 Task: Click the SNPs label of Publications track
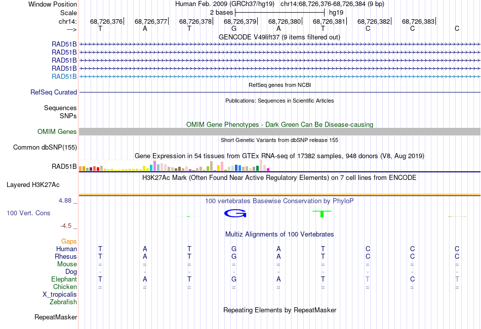click(x=68, y=116)
